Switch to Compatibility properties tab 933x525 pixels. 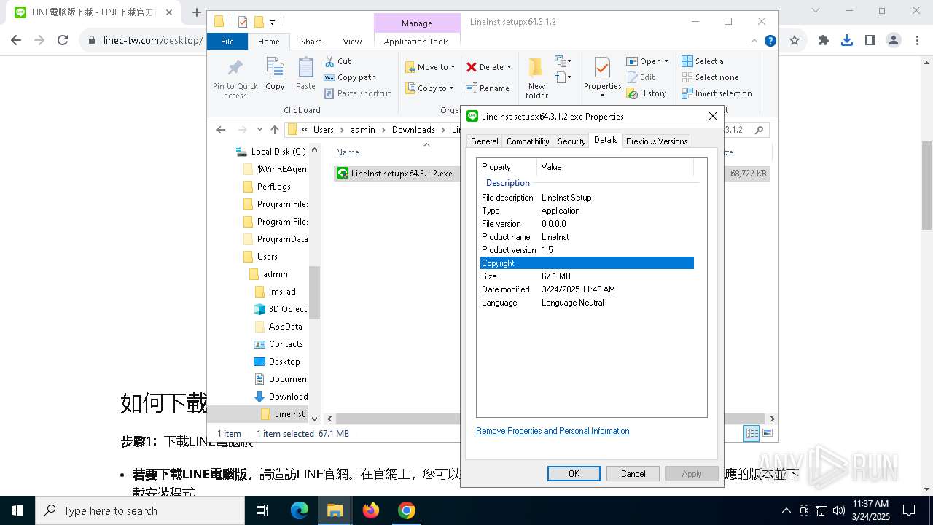(528, 141)
